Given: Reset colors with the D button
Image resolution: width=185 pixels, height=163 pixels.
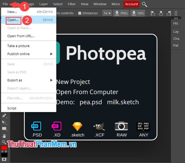Looking at the screenshot, I should tap(6, 151).
